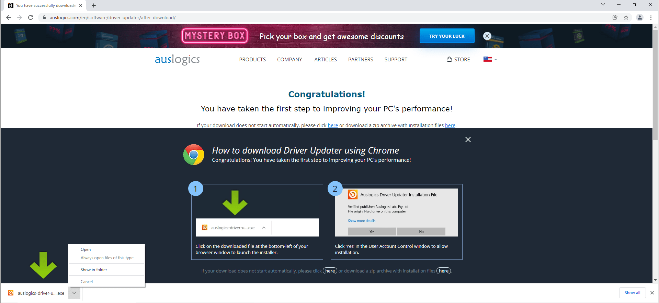Open the PRODUCTS menu
Image resolution: width=659 pixels, height=303 pixels.
click(x=252, y=60)
